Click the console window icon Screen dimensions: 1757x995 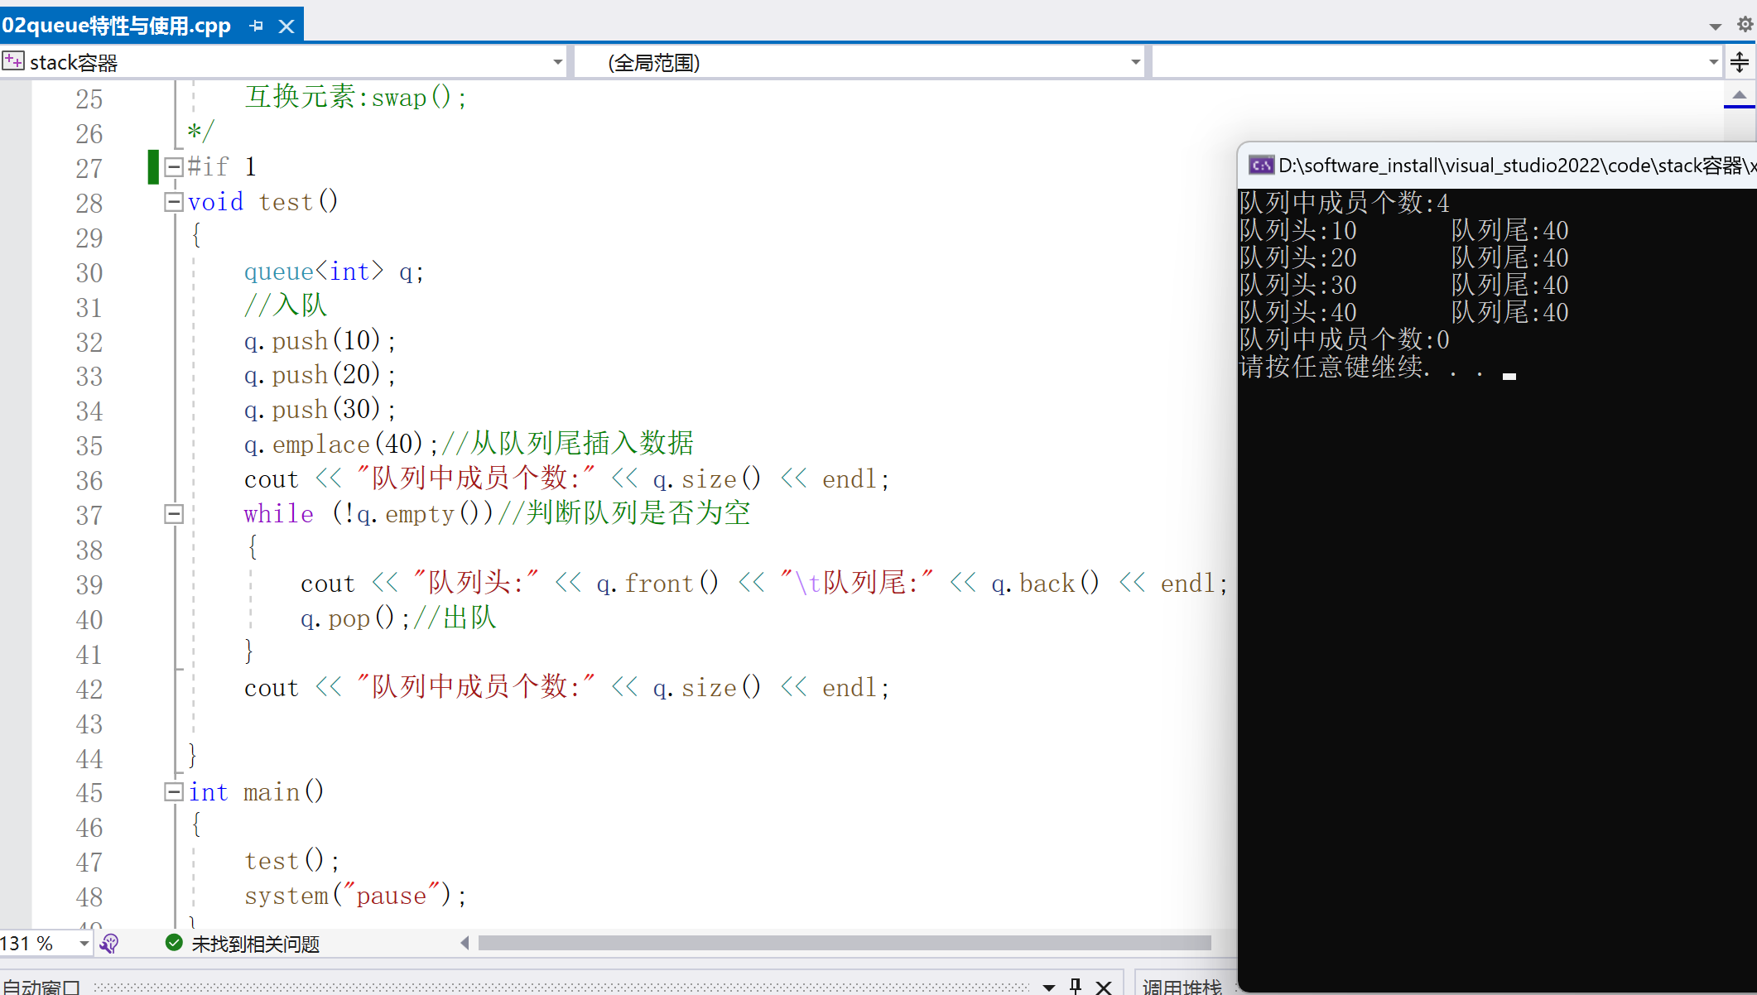(1261, 166)
